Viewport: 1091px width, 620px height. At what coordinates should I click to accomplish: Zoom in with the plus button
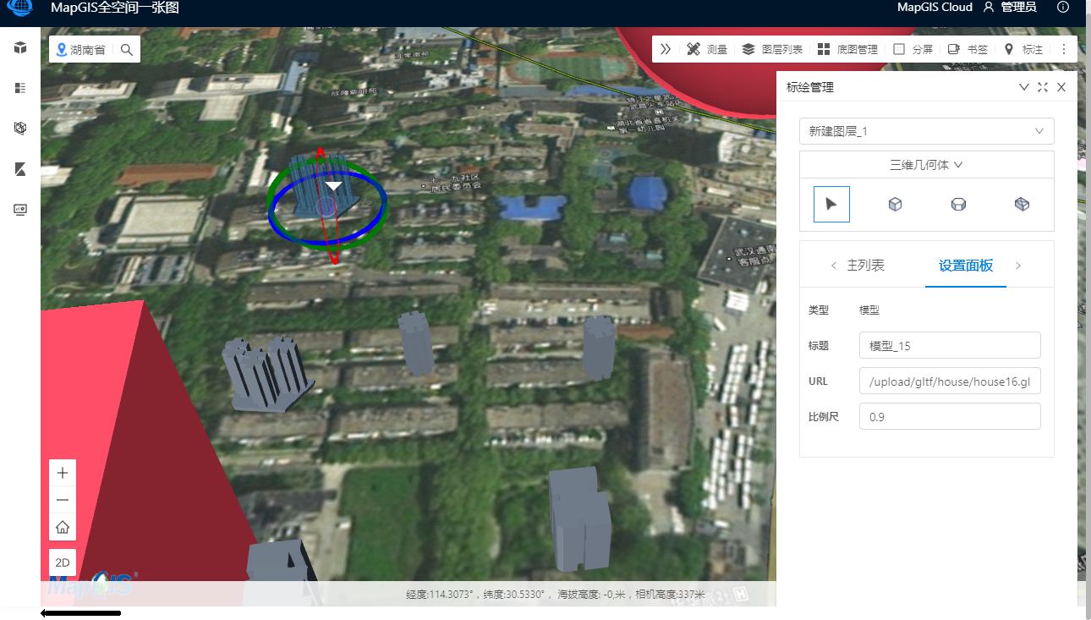[x=63, y=473]
